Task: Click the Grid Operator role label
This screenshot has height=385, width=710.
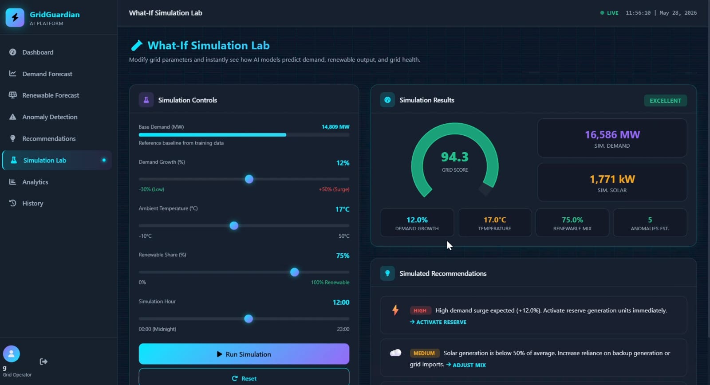Action: tap(17, 375)
